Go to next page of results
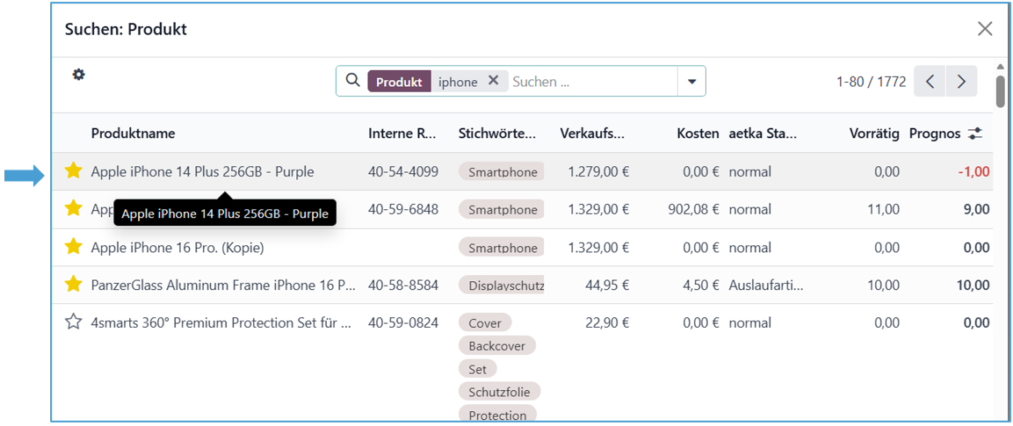1013x426 pixels. 962,82
